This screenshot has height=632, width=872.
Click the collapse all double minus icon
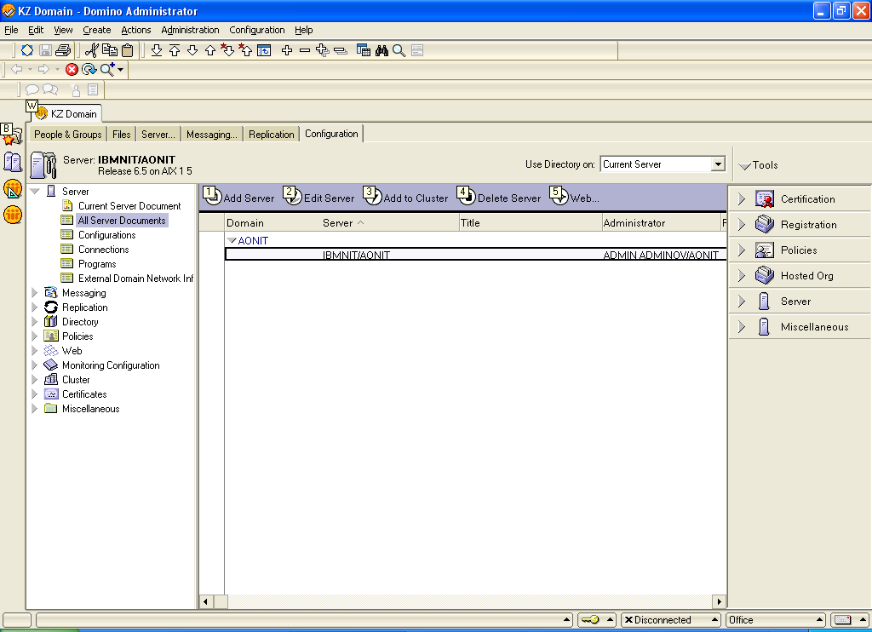pyautogui.click(x=341, y=51)
